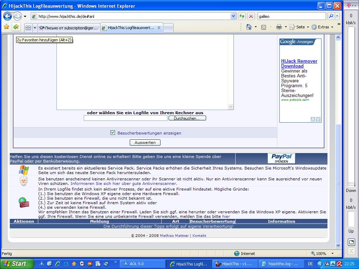Open the Extras menu
The image size is (359, 269).
click(323, 27)
